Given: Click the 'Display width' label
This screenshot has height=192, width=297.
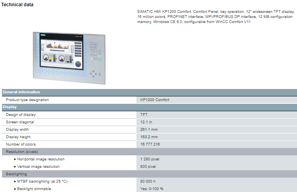Looking at the screenshot, I should (x=17, y=130).
